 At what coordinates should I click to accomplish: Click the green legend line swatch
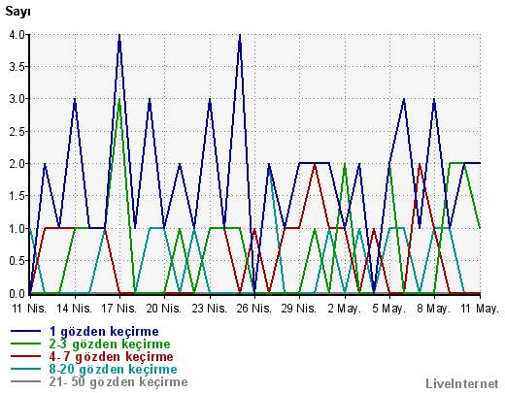tap(26, 344)
